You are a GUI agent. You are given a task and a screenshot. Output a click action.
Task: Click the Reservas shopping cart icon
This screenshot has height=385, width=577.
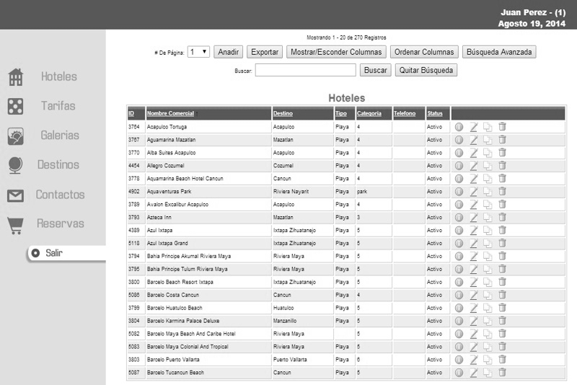point(15,225)
